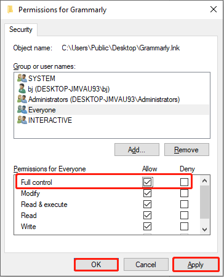
Task: Select the SYSTEM group icon
Action: [22, 78]
